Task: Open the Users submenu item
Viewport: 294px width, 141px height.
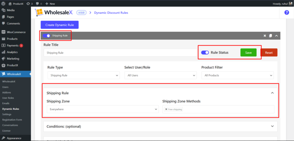Action: (5, 87)
